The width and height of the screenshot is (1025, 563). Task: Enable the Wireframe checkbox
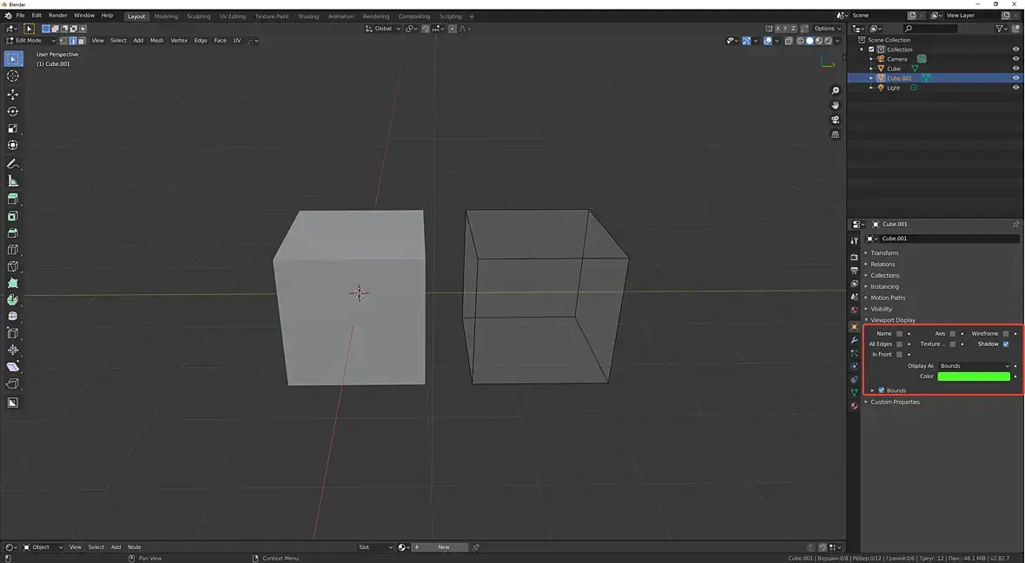click(x=1006, y=334)
